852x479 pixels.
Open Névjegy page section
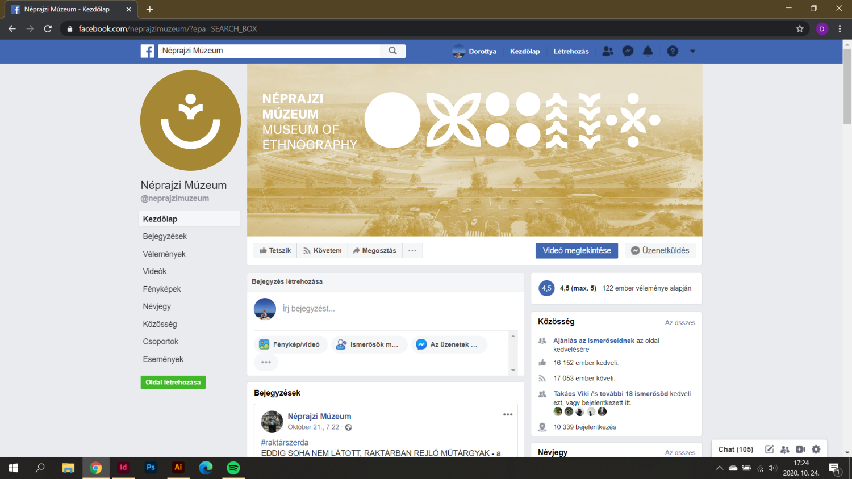pos(157,306)
